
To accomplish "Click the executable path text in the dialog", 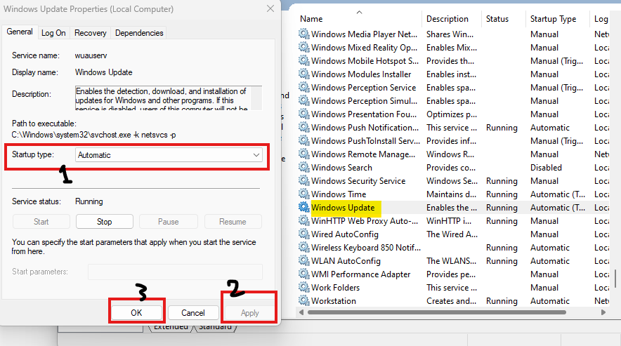I will 94,135.
